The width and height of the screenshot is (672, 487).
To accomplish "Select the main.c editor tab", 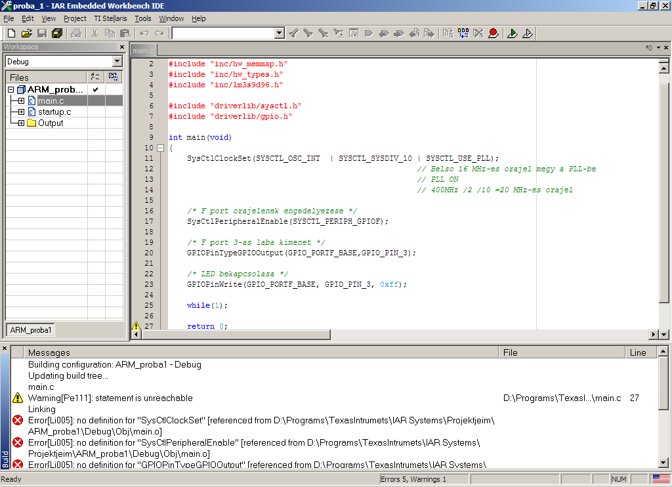I will (142, 51).
